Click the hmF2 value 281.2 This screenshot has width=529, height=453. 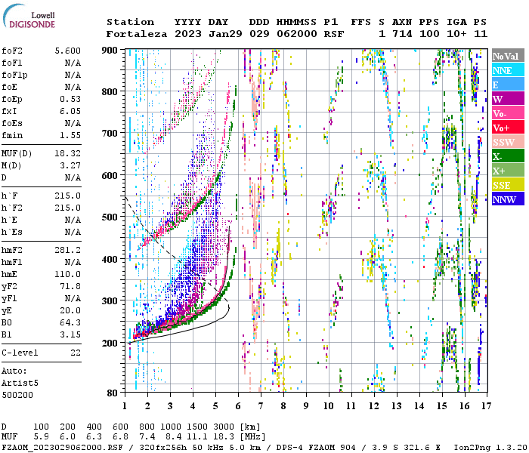click(x=68, y=251)
